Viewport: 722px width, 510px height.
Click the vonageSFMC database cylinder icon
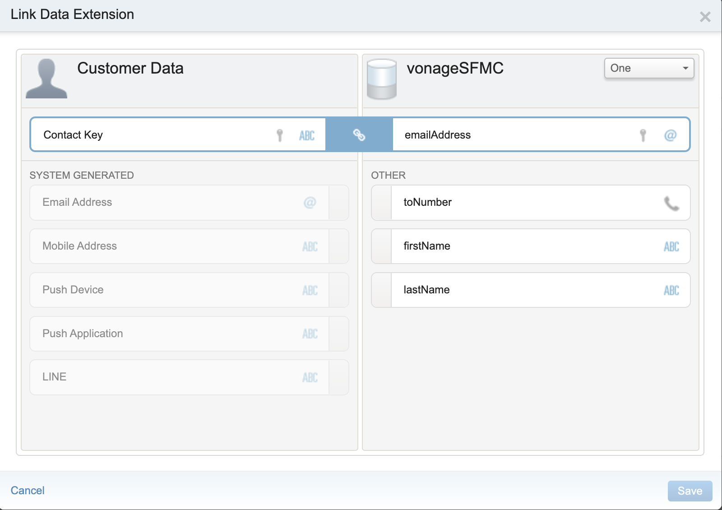tap(382, 79)
